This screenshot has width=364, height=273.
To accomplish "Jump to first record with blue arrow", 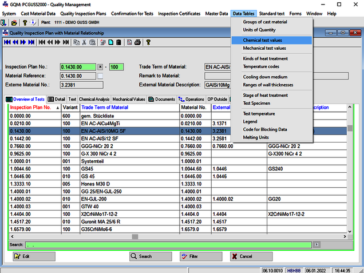I will click(x=6, y=42).
